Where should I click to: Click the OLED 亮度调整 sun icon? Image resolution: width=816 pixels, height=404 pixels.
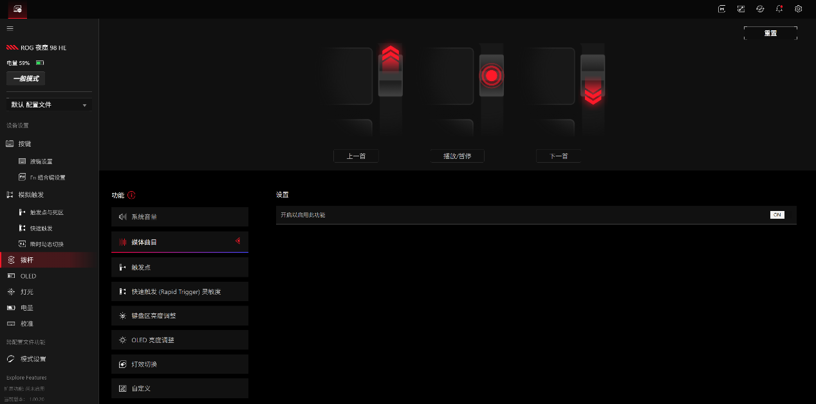(x=123, y=340)
